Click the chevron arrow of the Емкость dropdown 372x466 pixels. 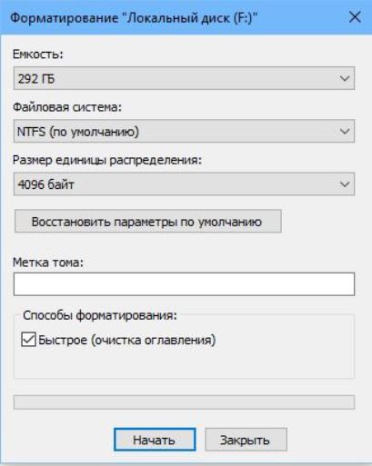(x=345, y=79)
